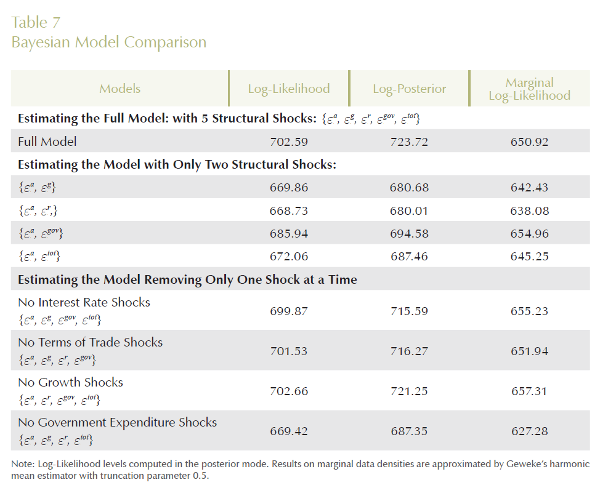
Task: Click the "No Growth Shocks" row label
Action: pyautogui.click(x=70, y=382)
